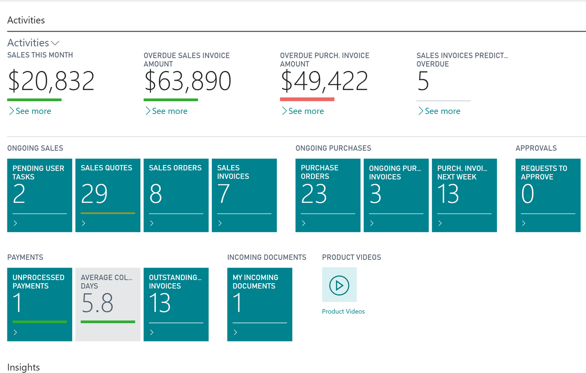
Task: Click the arrow on Unprocessed Payments tile
Action: (15, 332)
